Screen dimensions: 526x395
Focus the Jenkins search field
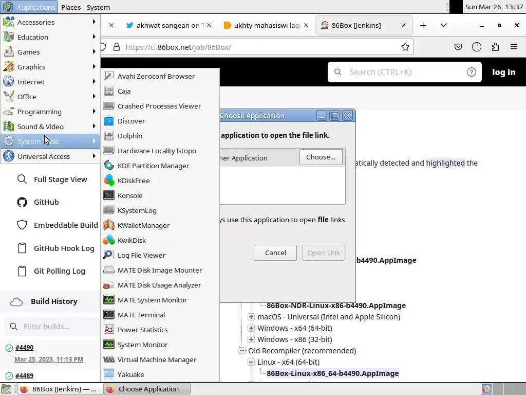pyautogui.click(x=404, y=72)
